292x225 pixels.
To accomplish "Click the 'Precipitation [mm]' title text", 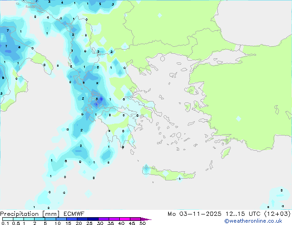I will [30, 214].
